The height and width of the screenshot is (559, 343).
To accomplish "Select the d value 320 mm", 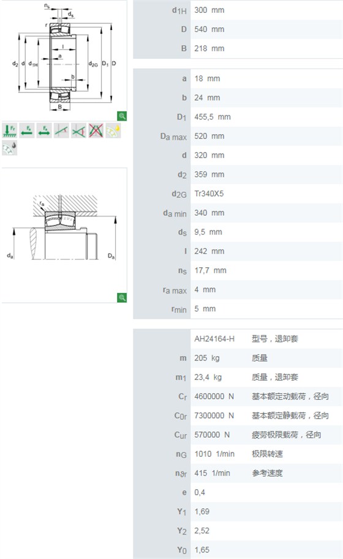I will click(209, 156).
